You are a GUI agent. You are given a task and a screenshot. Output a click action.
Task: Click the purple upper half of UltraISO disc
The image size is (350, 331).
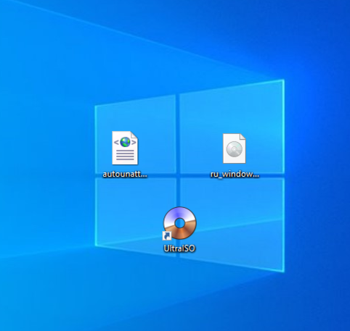pyautogui.click(x=179, y=213)
